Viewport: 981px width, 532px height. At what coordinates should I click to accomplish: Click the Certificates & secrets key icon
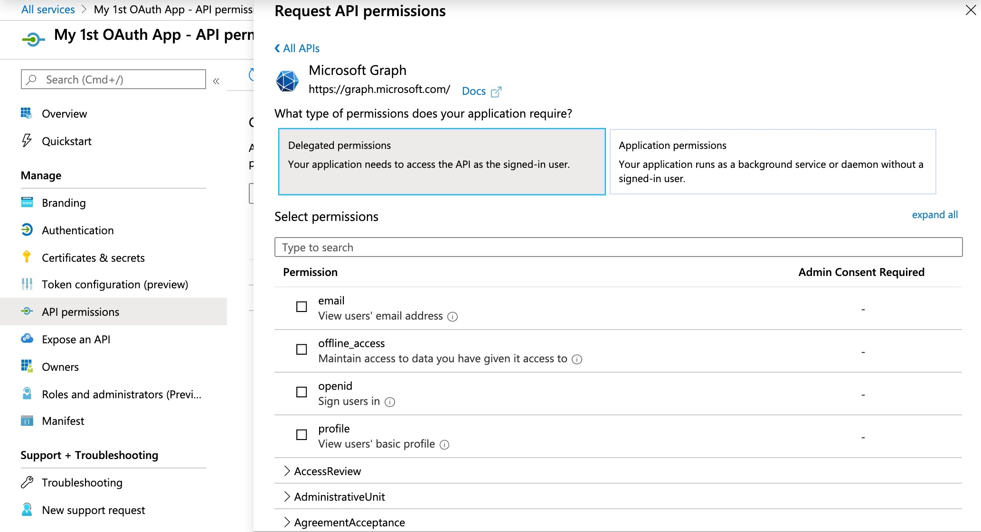tap(27, 257)
